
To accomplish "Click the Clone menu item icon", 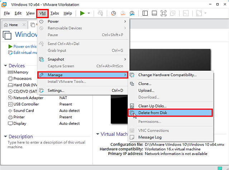I will (x=132, y=84).
